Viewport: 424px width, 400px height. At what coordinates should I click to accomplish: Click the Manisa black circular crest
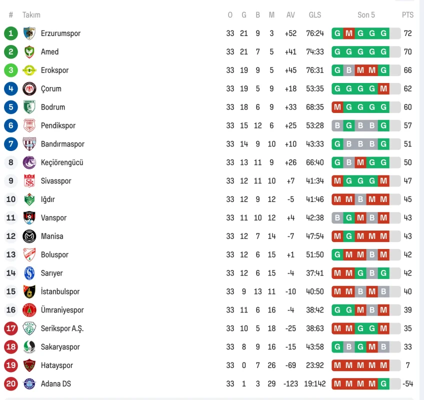click(29, 236)
